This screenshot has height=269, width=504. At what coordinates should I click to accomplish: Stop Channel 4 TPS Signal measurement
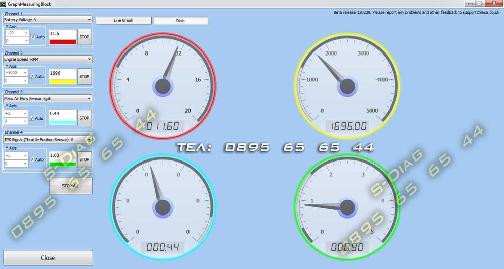pos(84,159)
